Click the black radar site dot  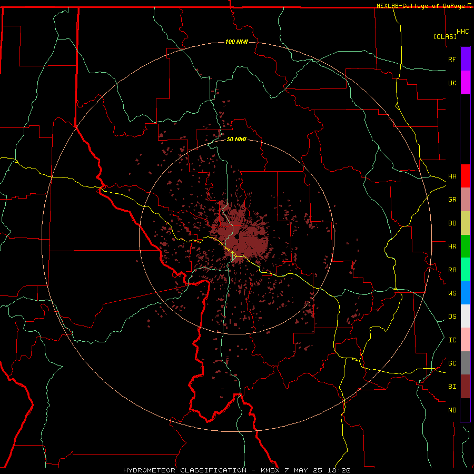click(x=237, y=236)
